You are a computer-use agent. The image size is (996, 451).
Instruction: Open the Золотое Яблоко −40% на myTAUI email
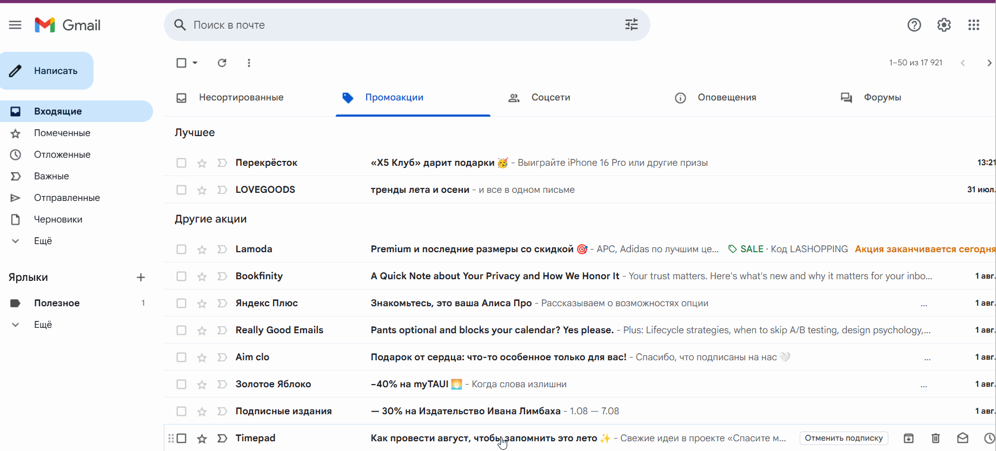(580, 384)
